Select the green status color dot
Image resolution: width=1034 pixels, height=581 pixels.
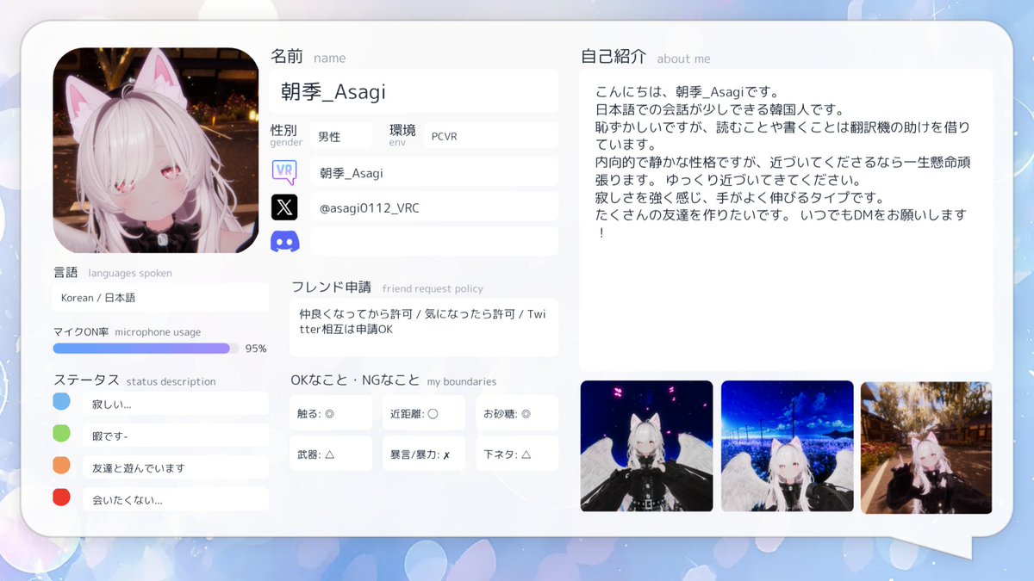point(61,434)
